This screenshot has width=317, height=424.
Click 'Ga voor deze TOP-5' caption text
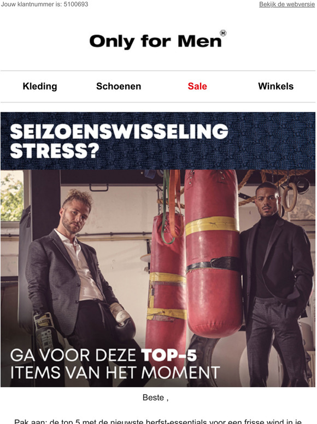(104, 355)
